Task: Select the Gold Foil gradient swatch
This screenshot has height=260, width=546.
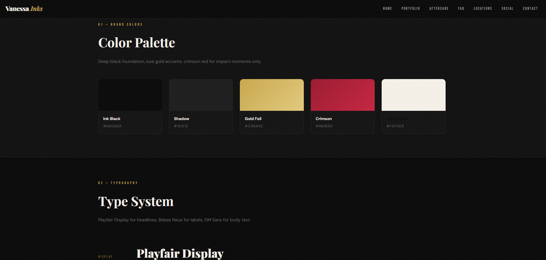Action: click(x=271, y=95)
